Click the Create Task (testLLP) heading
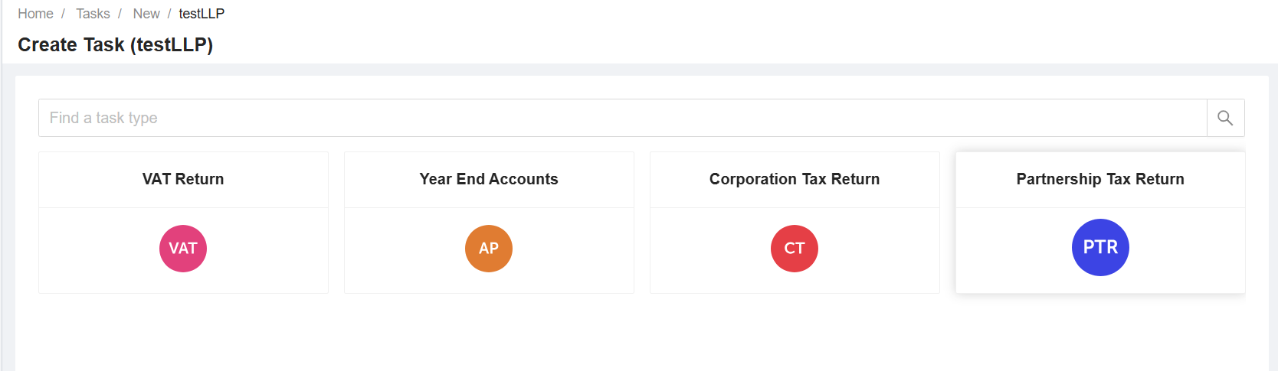Screen dimensions: 1278x371 (x=115, y=45)
